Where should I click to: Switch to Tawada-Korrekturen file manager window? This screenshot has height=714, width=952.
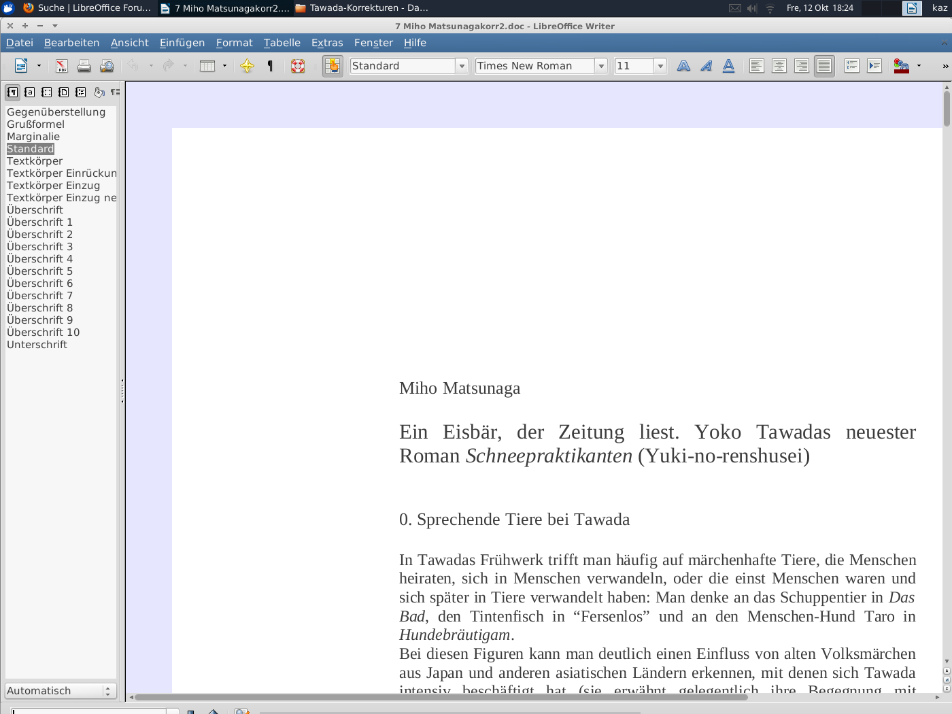(362, 8)
